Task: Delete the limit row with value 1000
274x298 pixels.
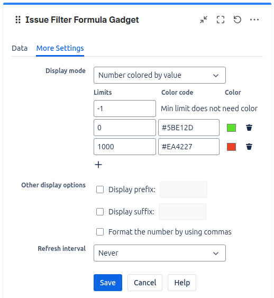Action: click(249, 147)
